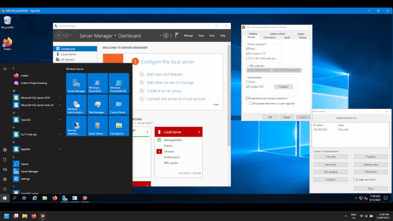Screen dimensions: 393x221
Task: Switch to the Connections tab
Action: click(x=269, y=38)
